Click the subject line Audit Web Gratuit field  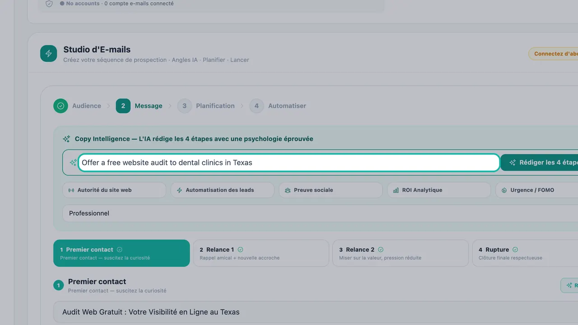(316, 312)
